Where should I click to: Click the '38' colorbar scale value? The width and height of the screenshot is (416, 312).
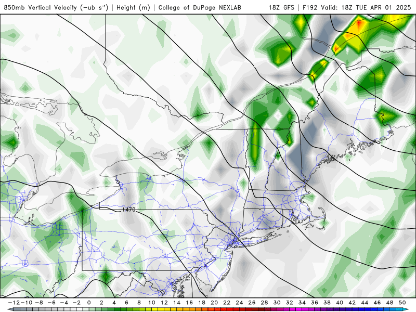[x=327, y=303]
